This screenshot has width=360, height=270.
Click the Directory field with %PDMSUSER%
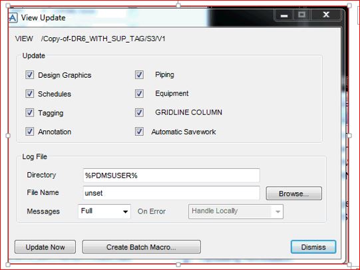tap(172, 176)
